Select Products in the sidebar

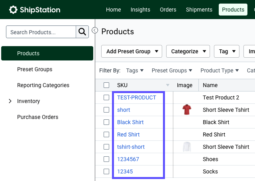(x=47, y=53)
